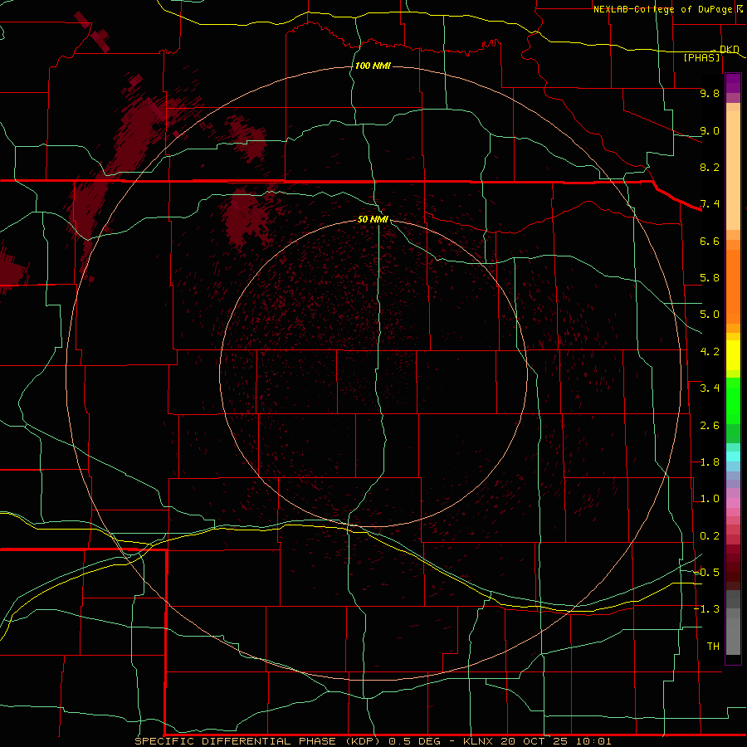Screen dimensions: 747x747
Task: Click the 1.0 value on color scale
Action: click(x=710, y=499)
